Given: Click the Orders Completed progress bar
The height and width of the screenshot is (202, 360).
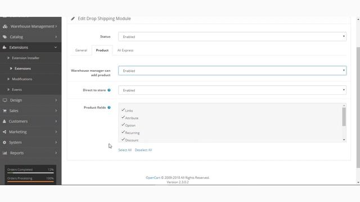Looking at the screenshot, I should [x=30, y=173].
